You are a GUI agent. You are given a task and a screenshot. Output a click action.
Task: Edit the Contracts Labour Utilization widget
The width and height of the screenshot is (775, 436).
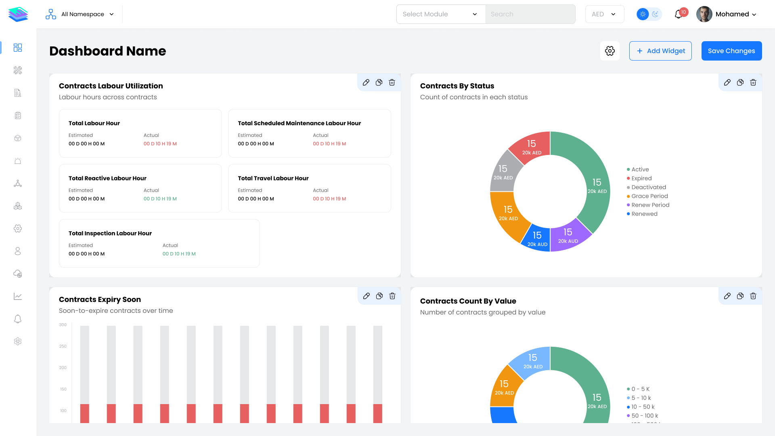pos(366,82)
